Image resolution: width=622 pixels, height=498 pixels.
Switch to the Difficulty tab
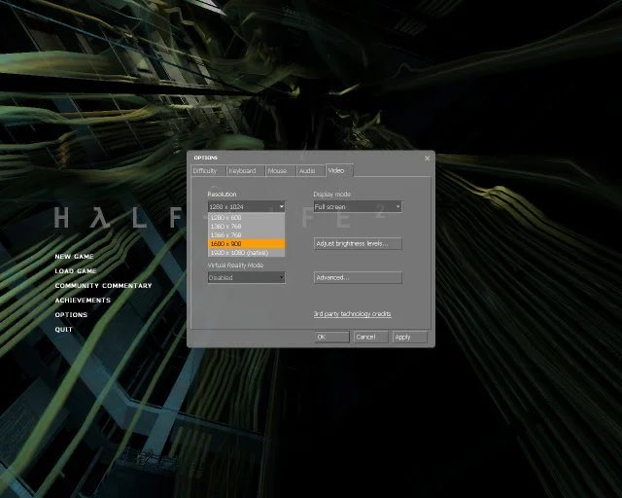[x=208, y=171]
